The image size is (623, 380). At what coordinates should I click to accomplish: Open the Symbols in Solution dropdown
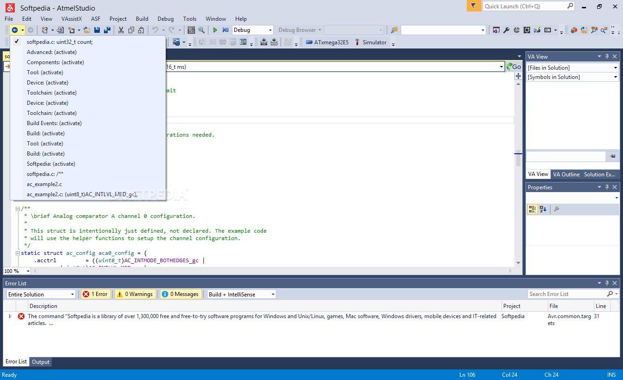click(x=615, y=77)
